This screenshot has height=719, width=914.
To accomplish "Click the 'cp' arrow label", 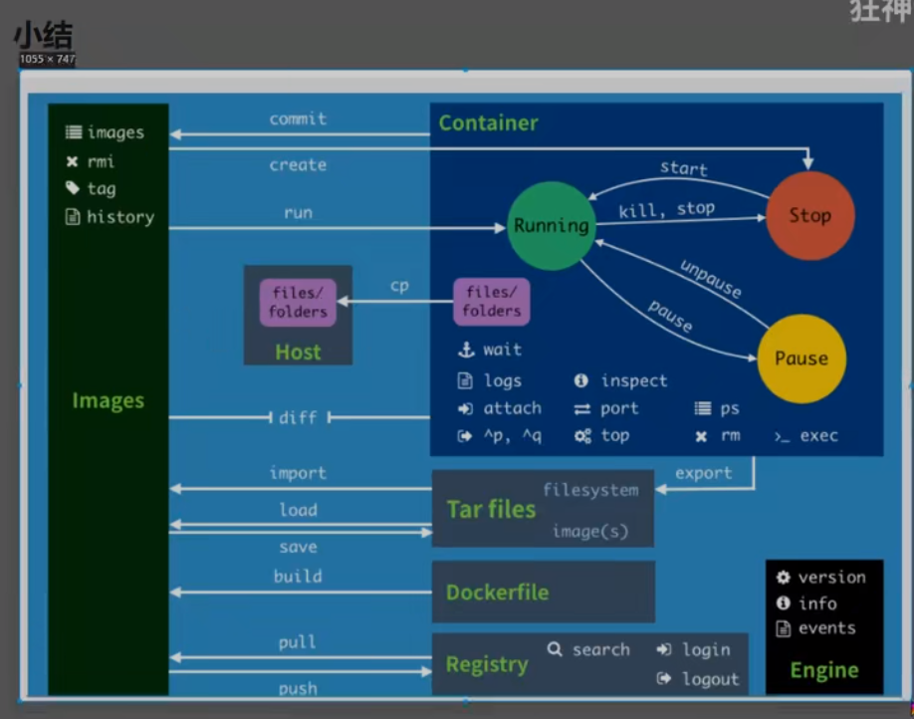I will point(400,287).
